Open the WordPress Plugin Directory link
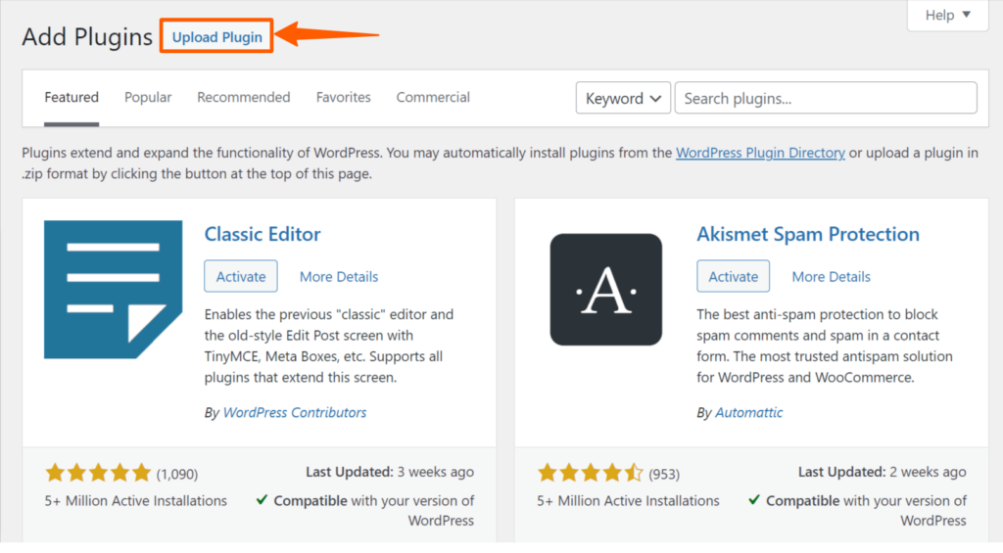Screen dimensions: 1003x553 [x=760, y=153]
